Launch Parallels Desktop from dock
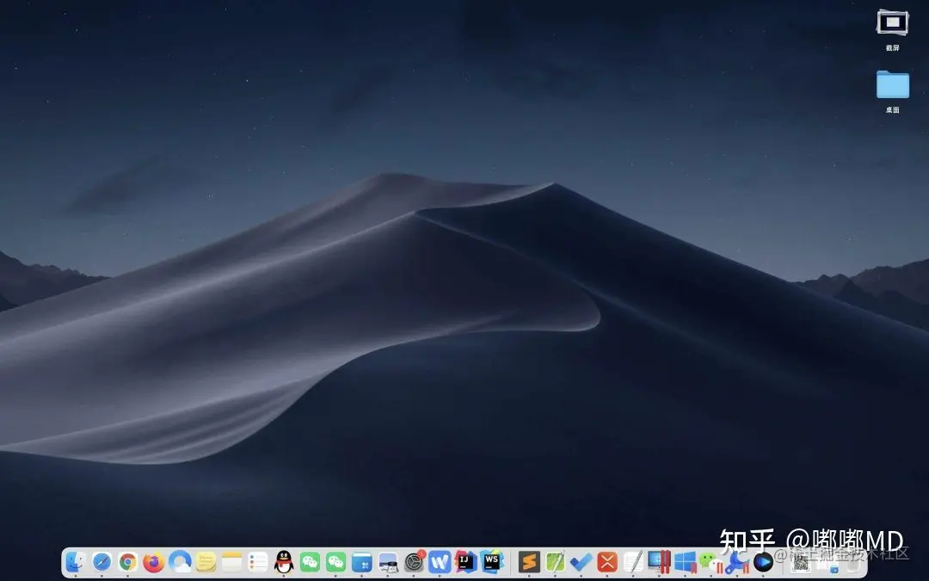Screen dimensions: 929x581 coord(660,561)
